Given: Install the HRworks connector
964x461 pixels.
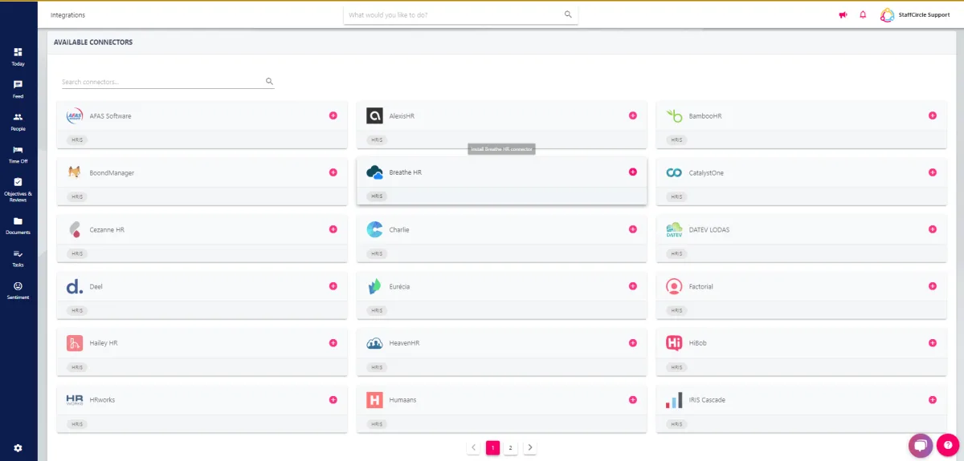Looking at the screenshot, I should pos(333,400).
